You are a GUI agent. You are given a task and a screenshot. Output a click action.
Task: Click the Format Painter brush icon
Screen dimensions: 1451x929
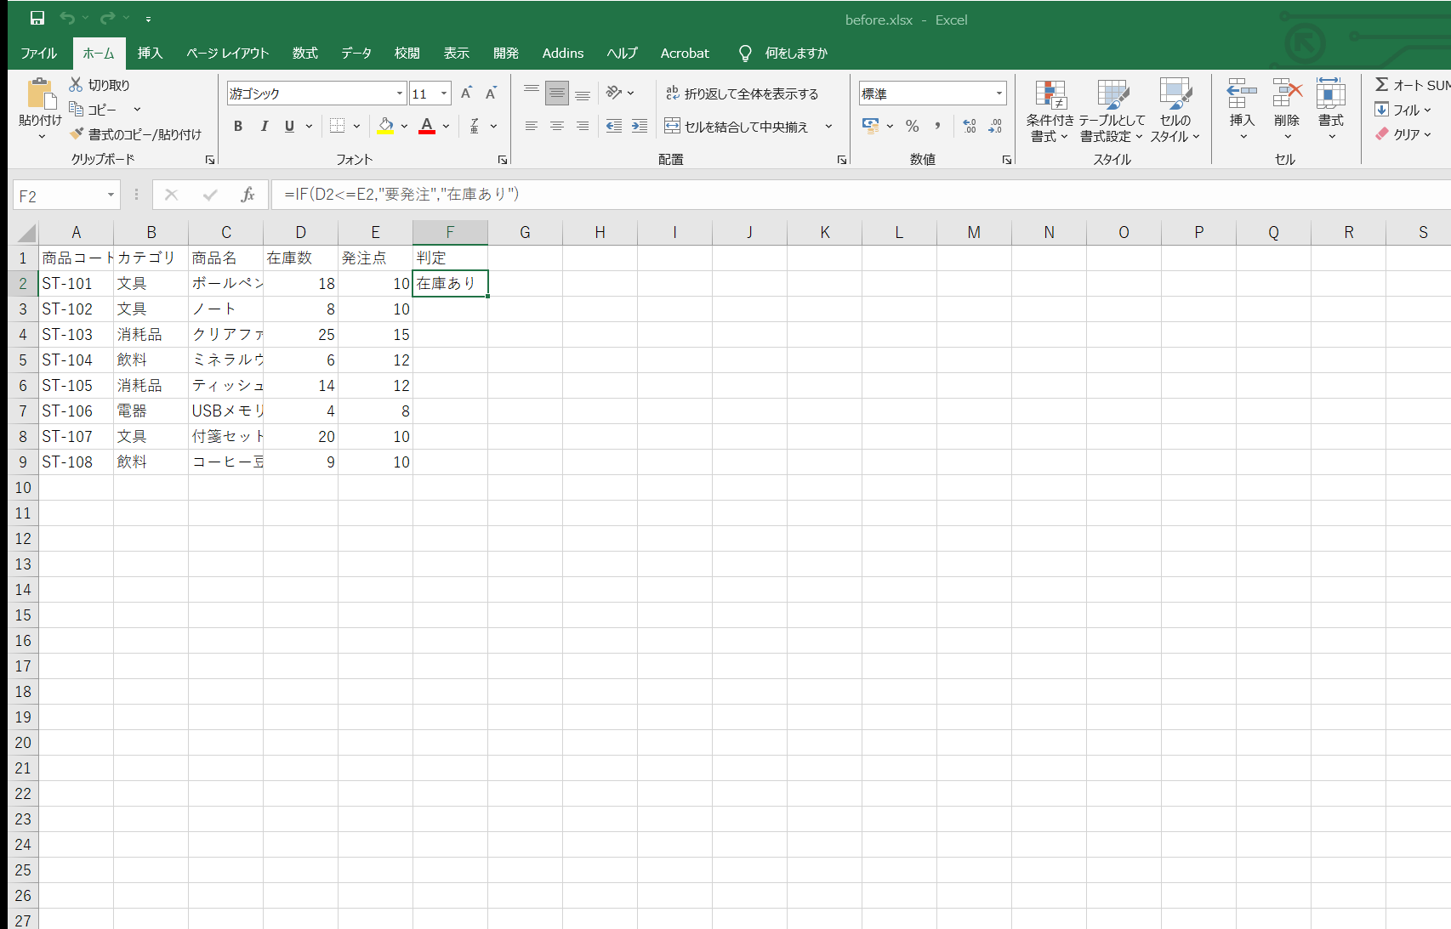point(77,133)
